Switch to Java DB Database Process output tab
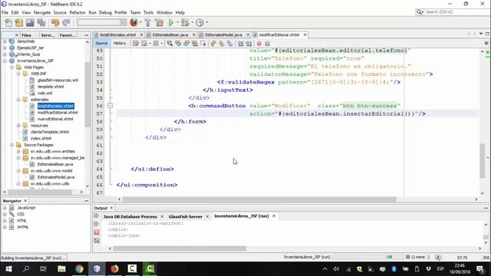This screenshot has width=491, height=276. 130,216
